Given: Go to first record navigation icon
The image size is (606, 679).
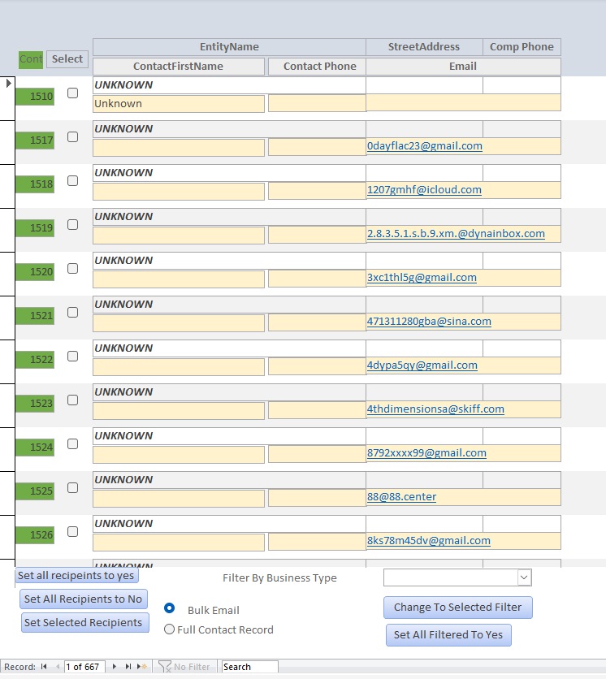Looking at the screenshot, I should (x=44, y=667).
